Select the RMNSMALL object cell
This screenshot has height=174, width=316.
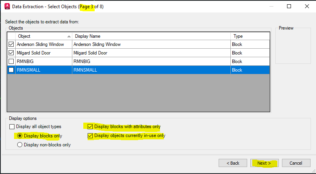click(x=44, y=70)
